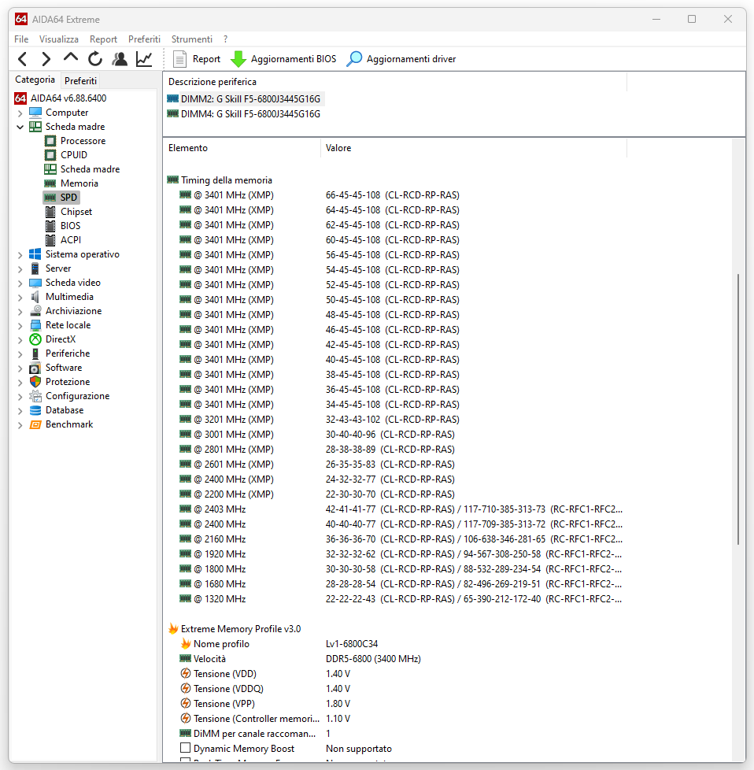
Task: Select the Memoria module icon
Action: pos(50,183)
